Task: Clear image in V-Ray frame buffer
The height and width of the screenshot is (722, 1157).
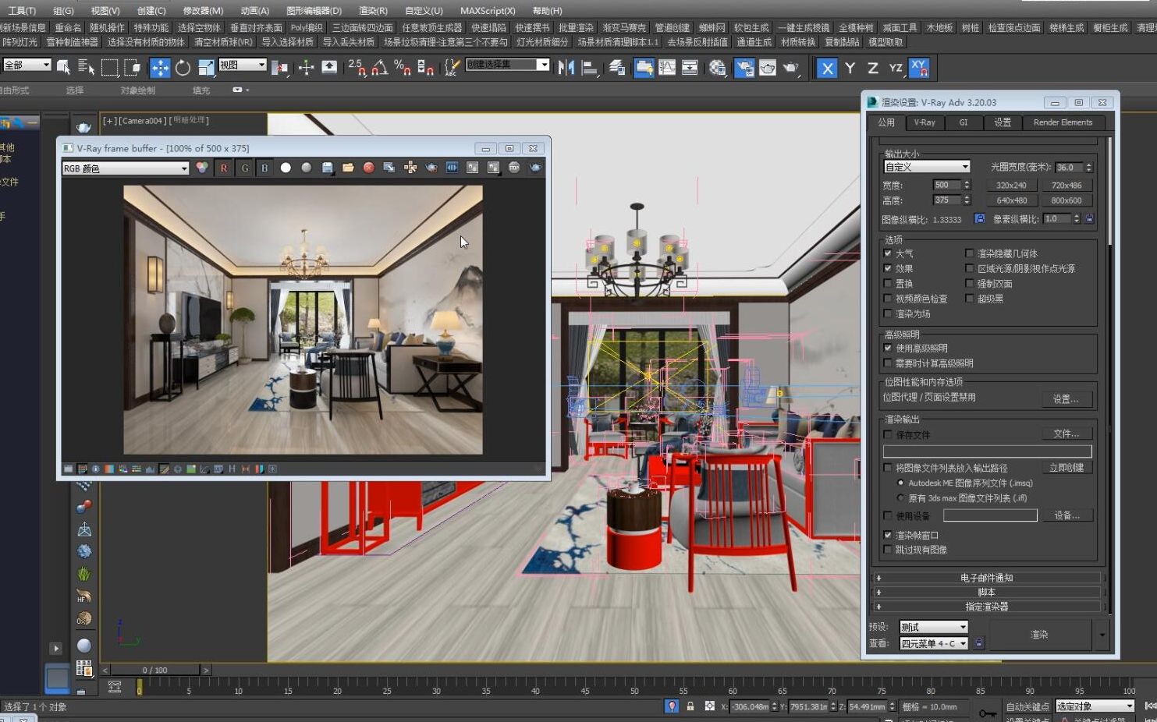Action: 368,168
